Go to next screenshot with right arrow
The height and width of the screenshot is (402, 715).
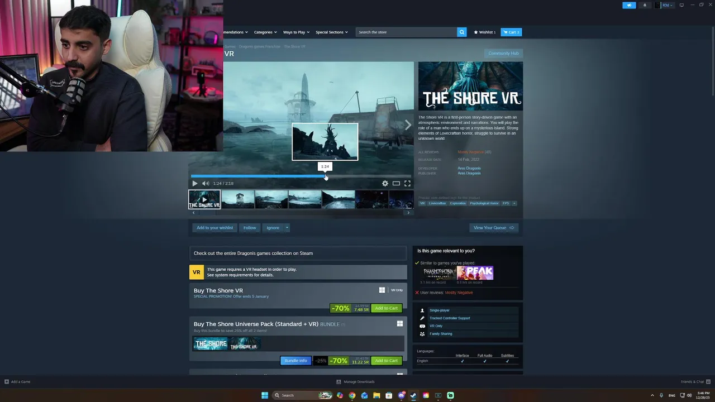(408, 125)
